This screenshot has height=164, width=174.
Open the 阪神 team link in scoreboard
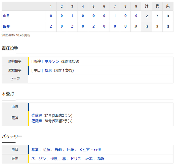[6, 26]
